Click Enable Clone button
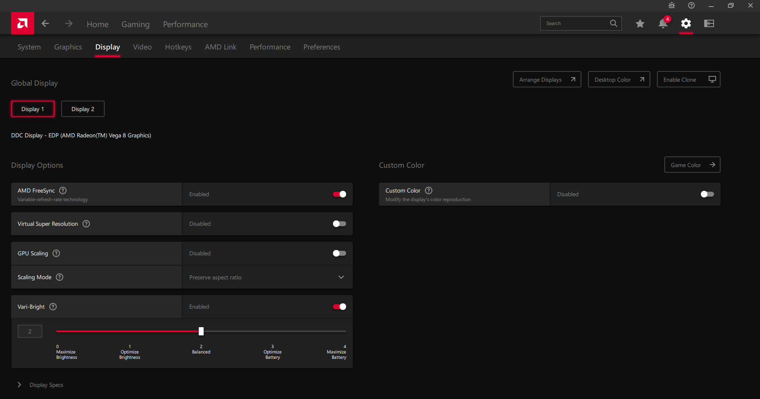The height and width of the screenshot is (399, 760). pyautogui.click(x=689, y=79)
